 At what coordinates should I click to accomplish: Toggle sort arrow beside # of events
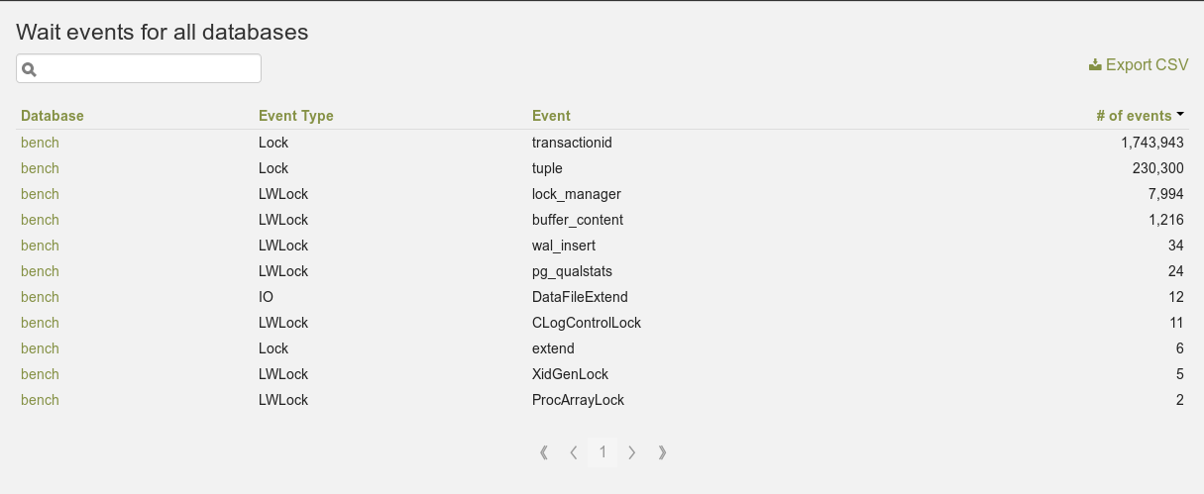pyautogui.click(x=1180, y=115)
